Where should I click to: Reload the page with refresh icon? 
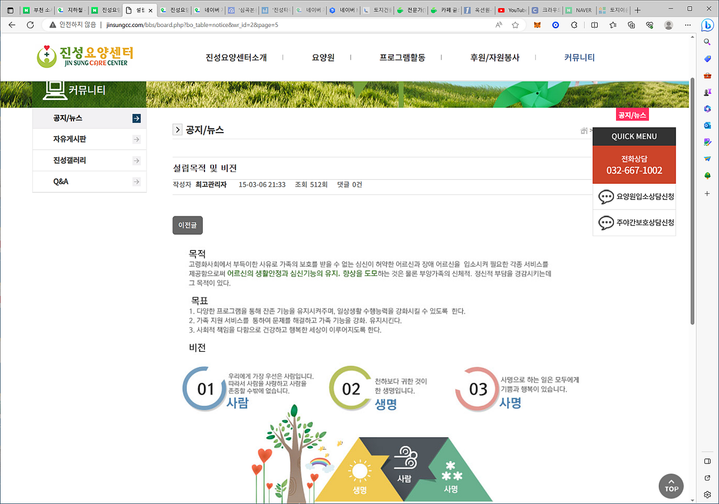coord(31,25)
